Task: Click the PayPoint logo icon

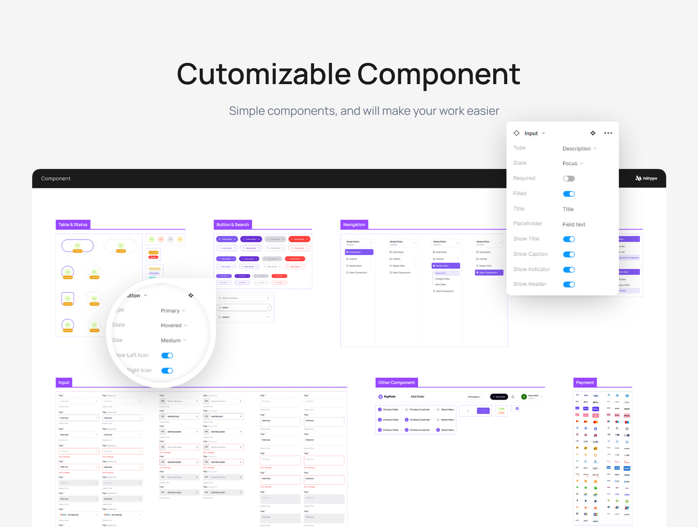Action: tap(380, 397)
